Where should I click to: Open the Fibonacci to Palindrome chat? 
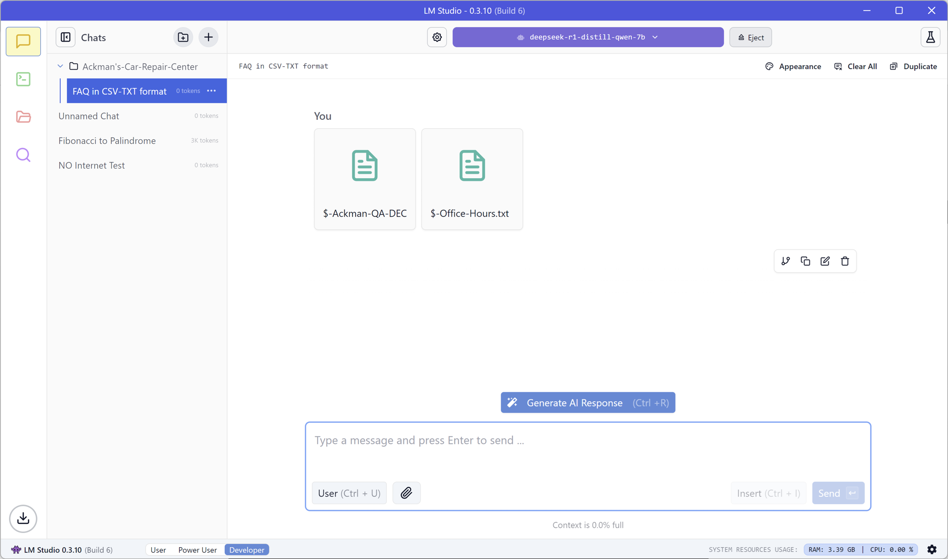tap(138, 140)
